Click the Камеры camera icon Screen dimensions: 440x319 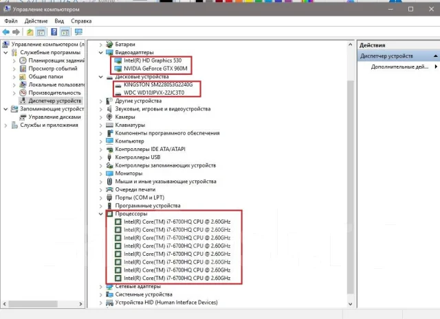tap(109, 117)
